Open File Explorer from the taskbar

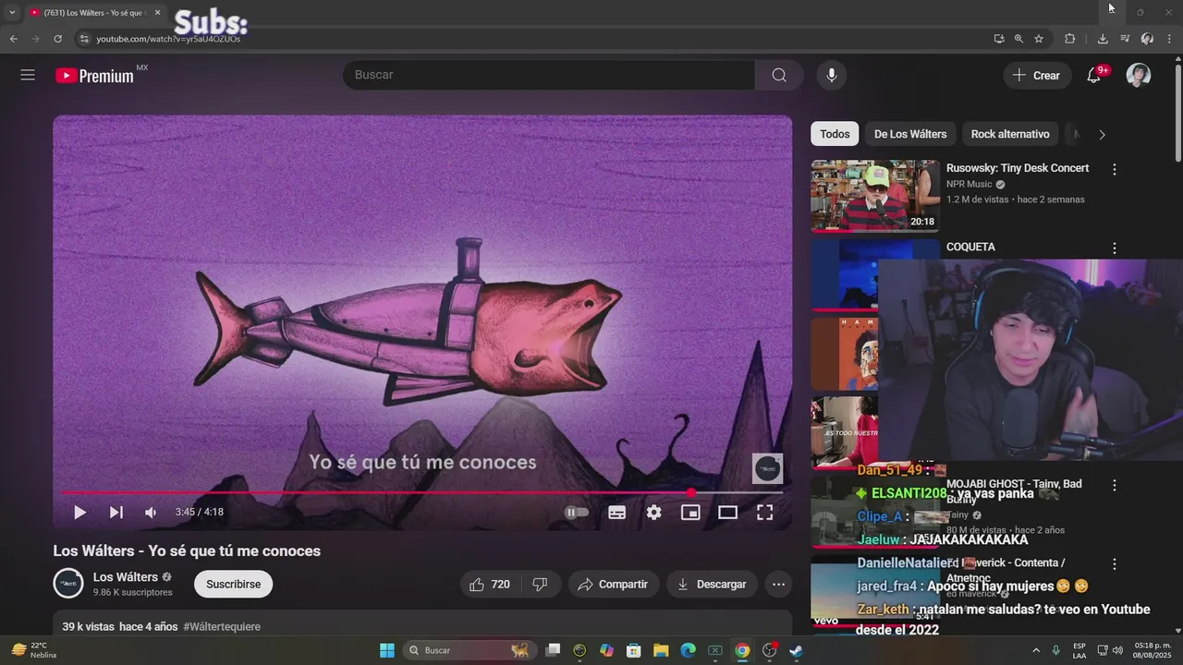tap(661, 650)
